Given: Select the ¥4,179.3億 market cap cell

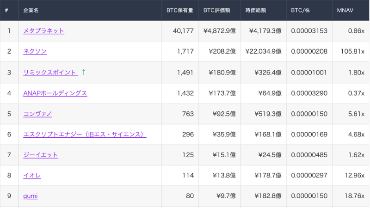Looking at the screenshot, I should [263, 31].
